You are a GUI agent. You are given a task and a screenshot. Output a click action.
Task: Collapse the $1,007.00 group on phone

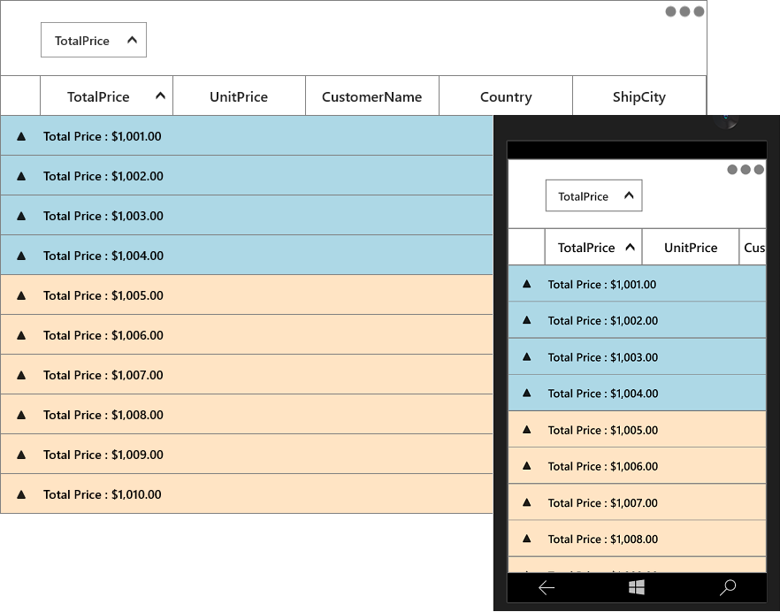pyautogui.click(x=527, y=502)
